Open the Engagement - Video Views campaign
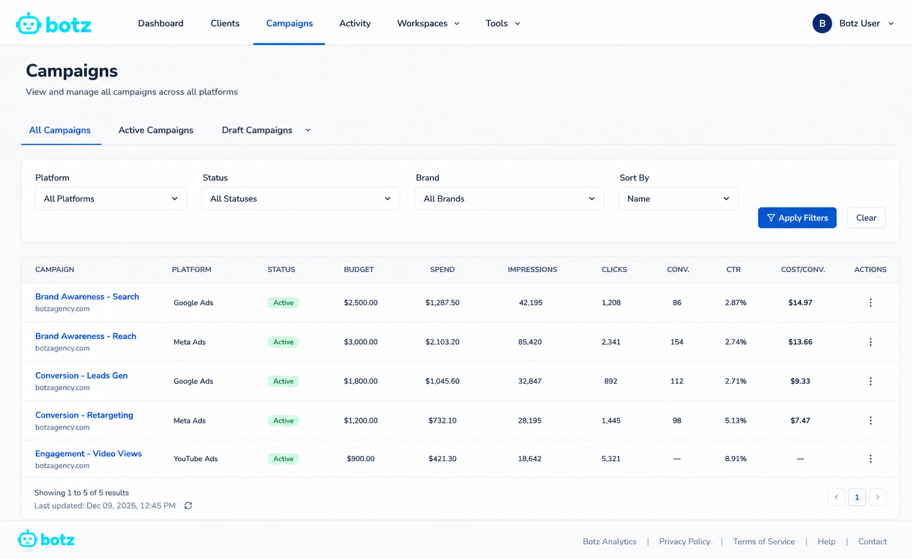 88,454
